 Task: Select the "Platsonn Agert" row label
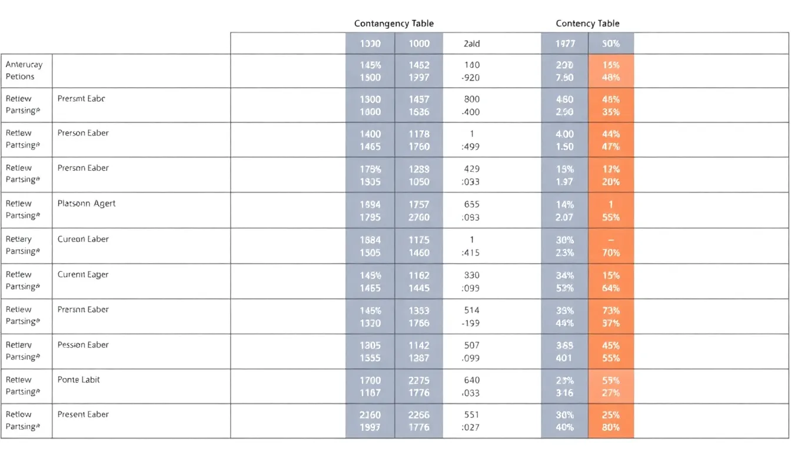[x=87, y=204]
